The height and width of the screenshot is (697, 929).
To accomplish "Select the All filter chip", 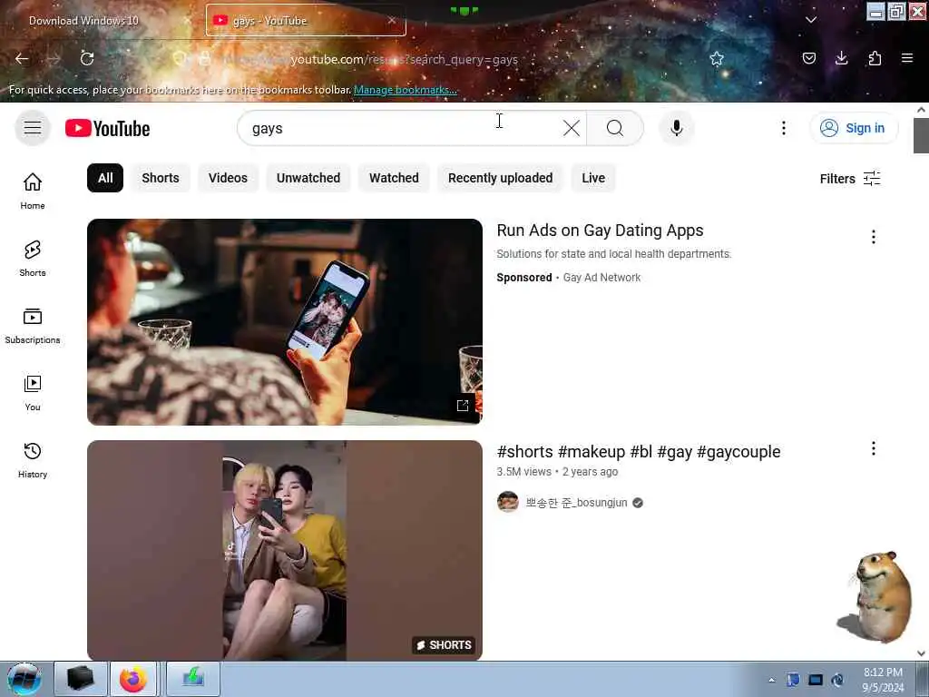I will click(x=105, y=178).
